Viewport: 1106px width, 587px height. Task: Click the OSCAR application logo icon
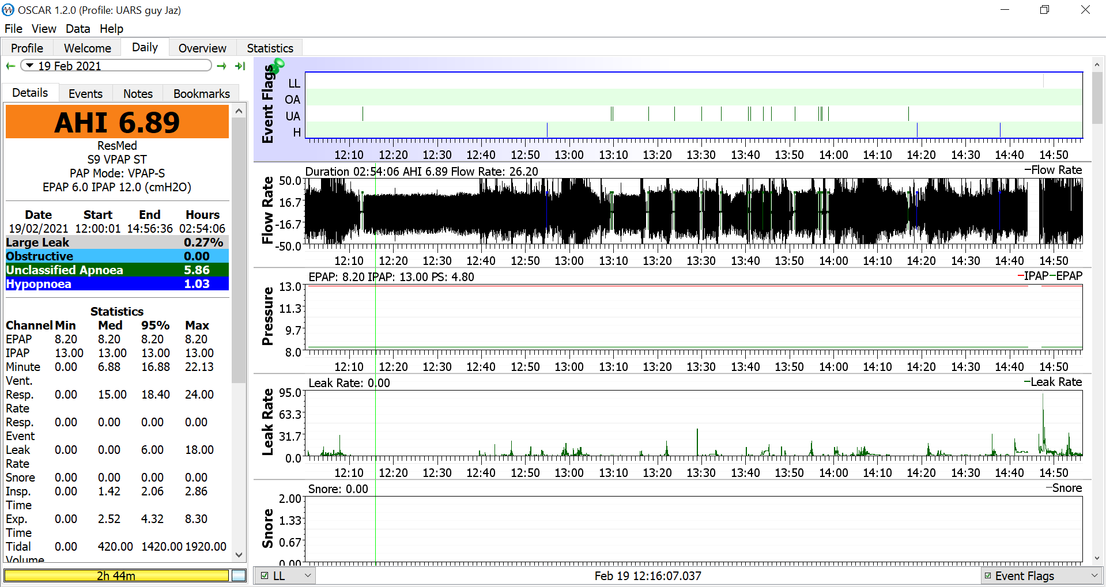click(8, 10)
